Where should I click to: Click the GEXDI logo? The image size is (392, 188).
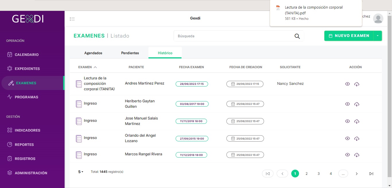28,19
